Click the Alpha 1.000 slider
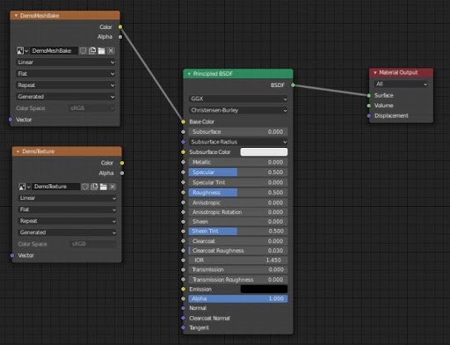This screenshot has width=450, height=345. point(238,298)
